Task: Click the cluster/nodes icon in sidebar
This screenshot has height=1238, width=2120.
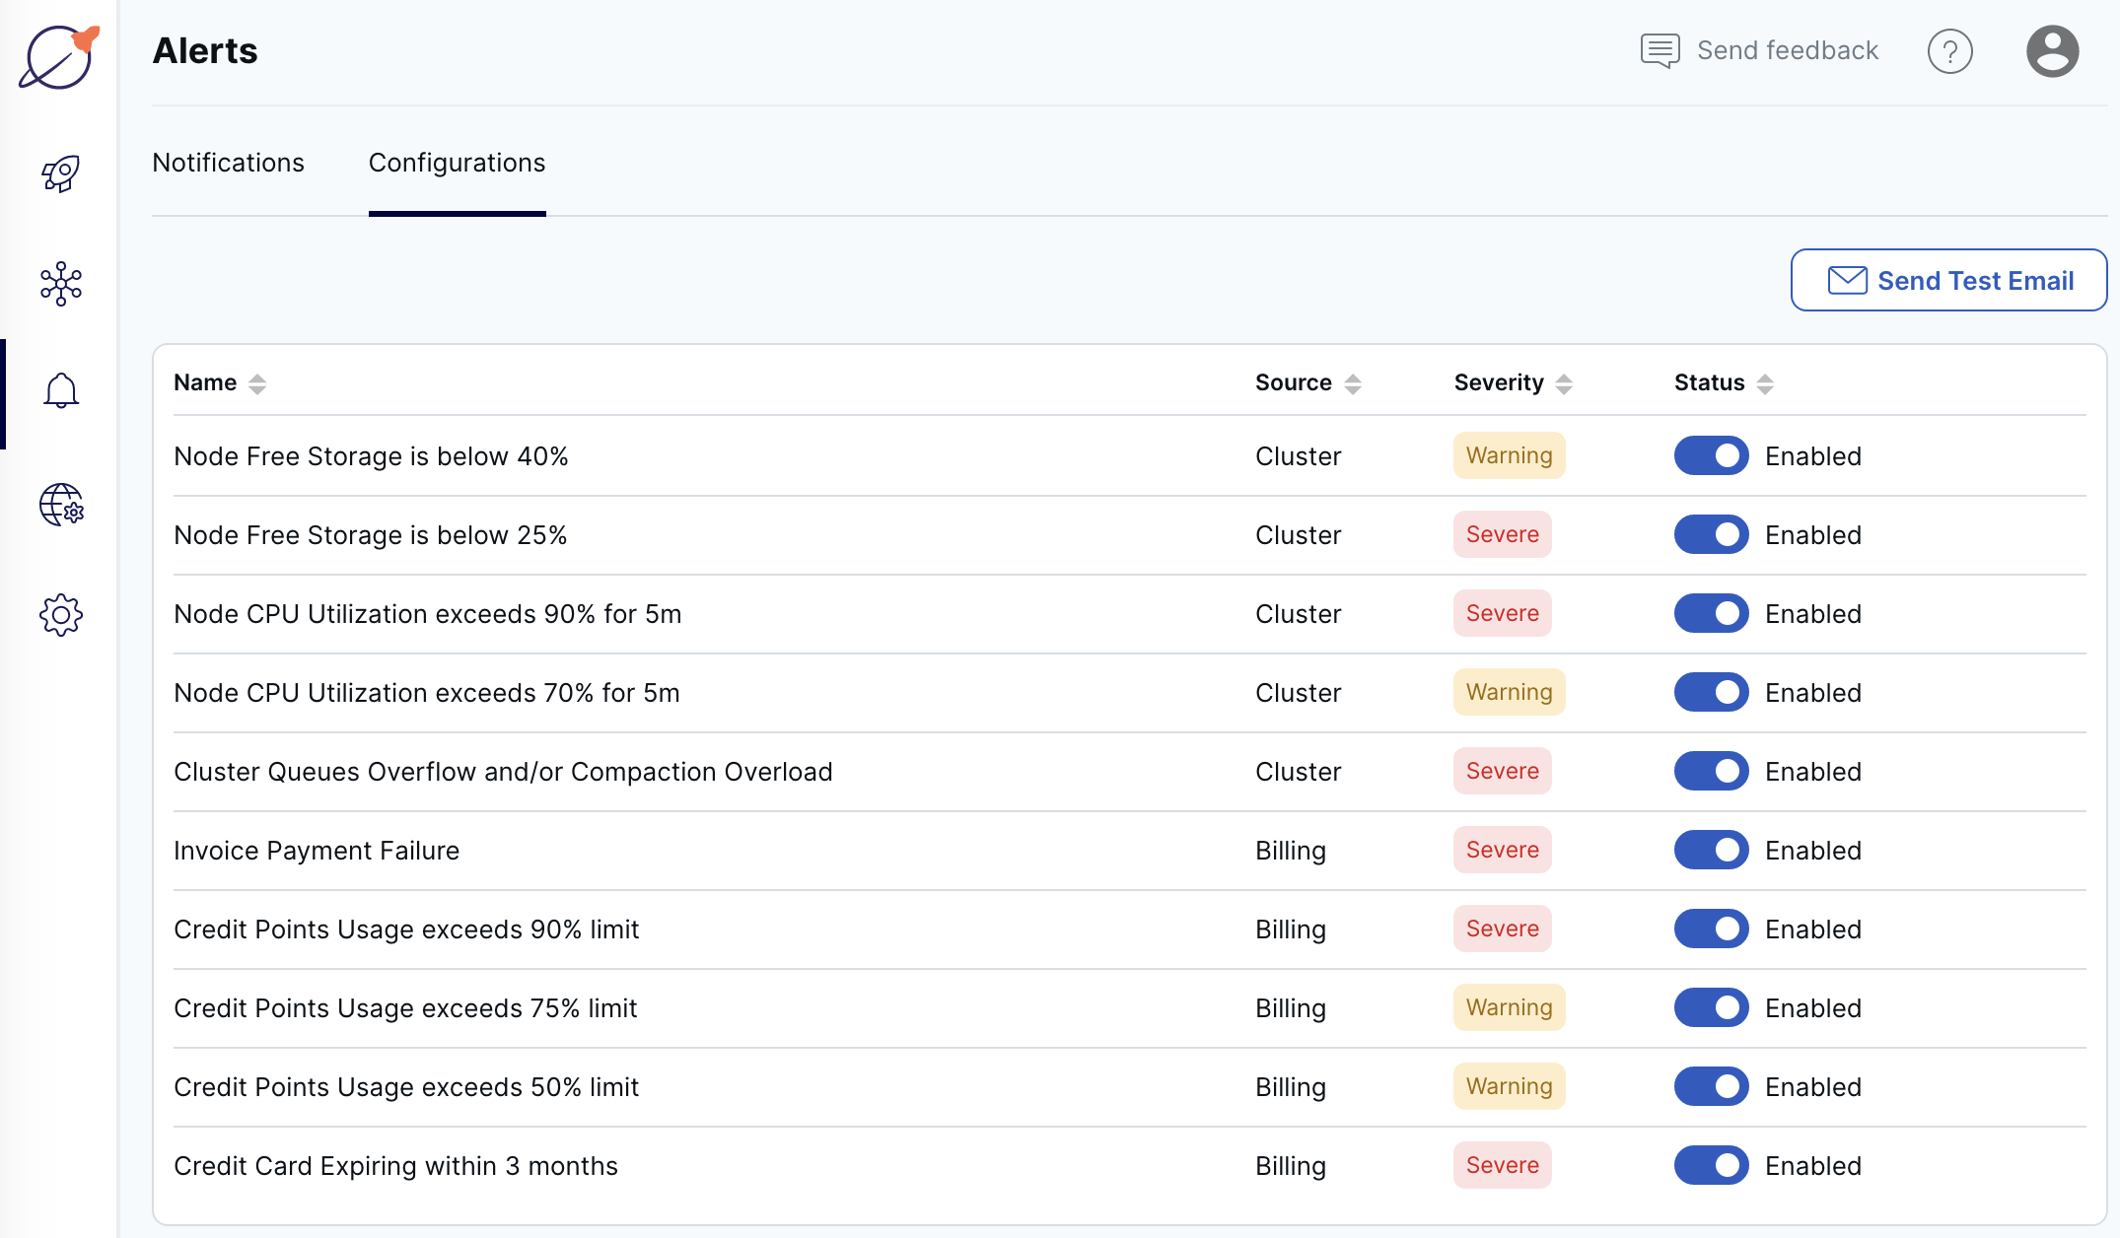Action: [x=59, y=280]
